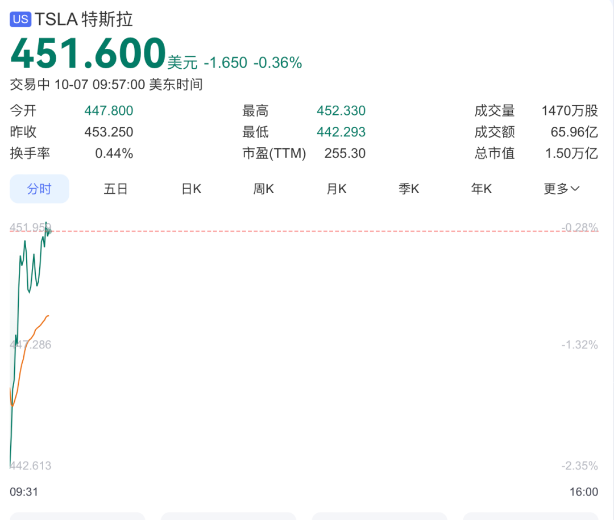The width and height of the screenshot is (614, 520).
Task: Click the 市盈(TTM) value 255.30
Action: (345, 153)
